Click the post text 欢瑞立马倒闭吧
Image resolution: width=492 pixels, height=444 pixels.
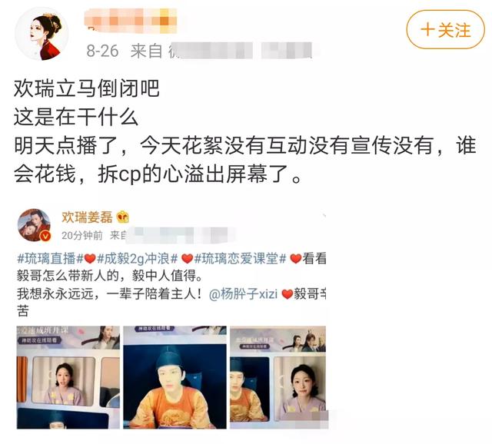point(87,88)
